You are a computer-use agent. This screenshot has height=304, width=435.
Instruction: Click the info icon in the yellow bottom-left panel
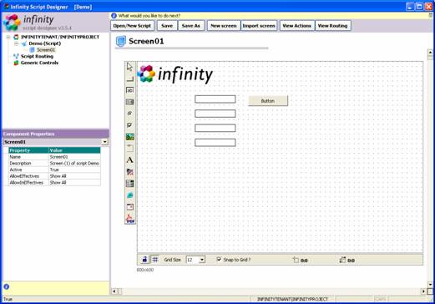(x=7, y=286)
